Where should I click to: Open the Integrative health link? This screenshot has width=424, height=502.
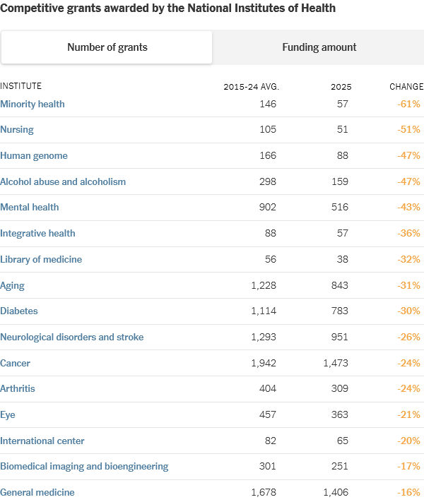(x=37, y=233)
